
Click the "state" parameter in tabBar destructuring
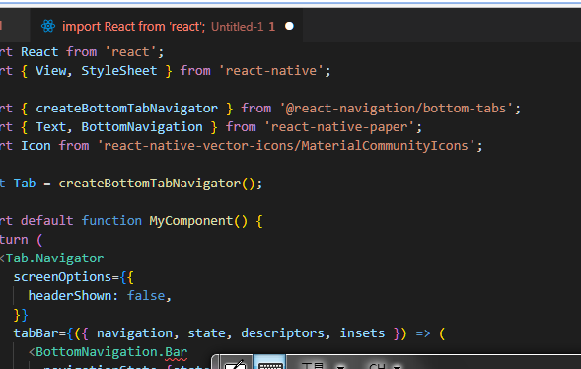point(206,333)
